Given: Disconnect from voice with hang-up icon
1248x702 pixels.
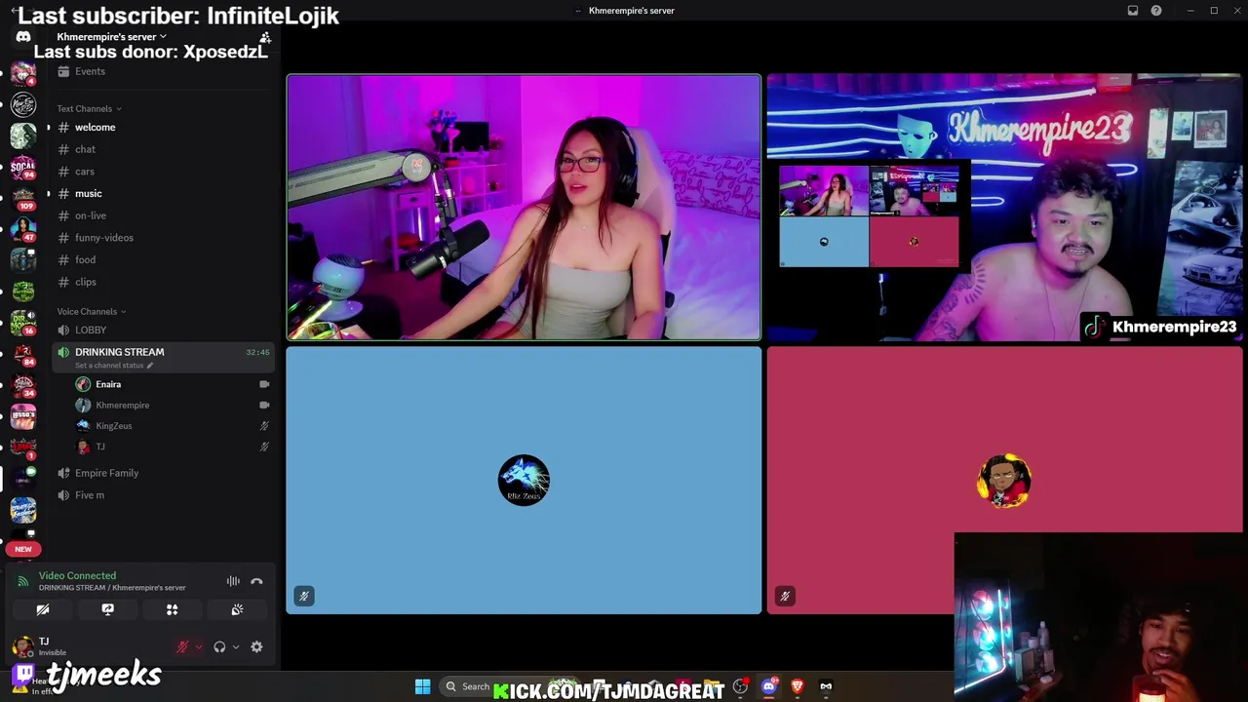Looking at the screenshot, I should coord(256,581).
